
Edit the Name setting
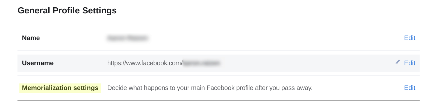tap(410, 38)
